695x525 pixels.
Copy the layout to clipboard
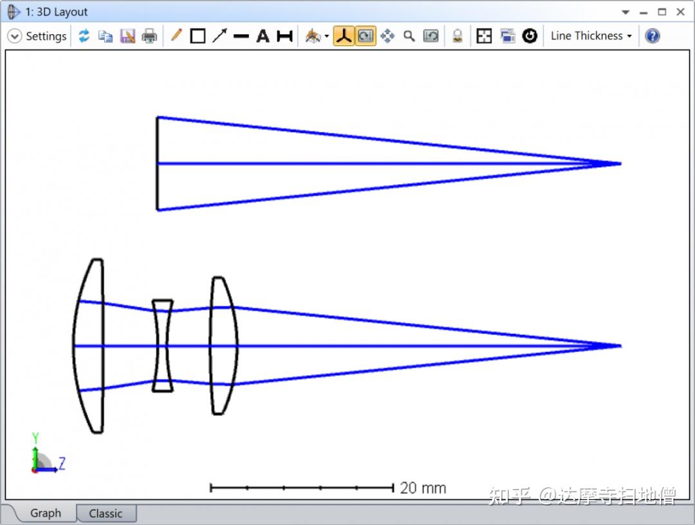[x=106, y=35]
